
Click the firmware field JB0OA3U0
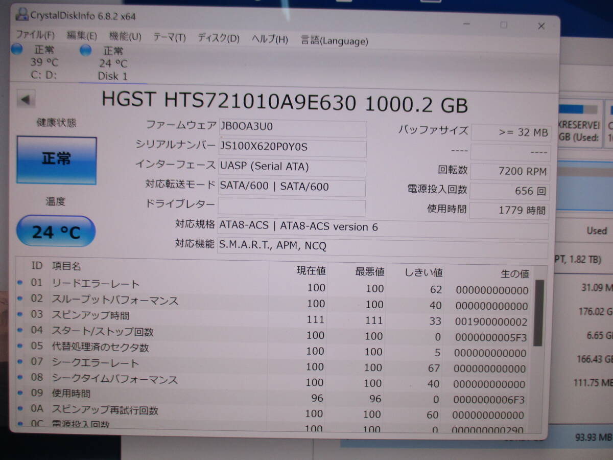coord(292,128)
